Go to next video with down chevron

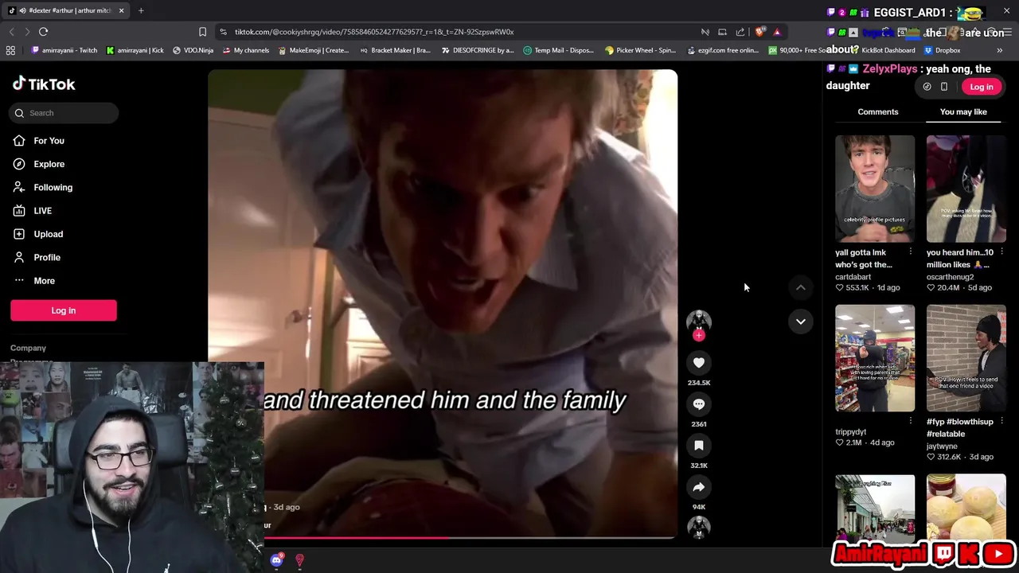click(801, 322)
